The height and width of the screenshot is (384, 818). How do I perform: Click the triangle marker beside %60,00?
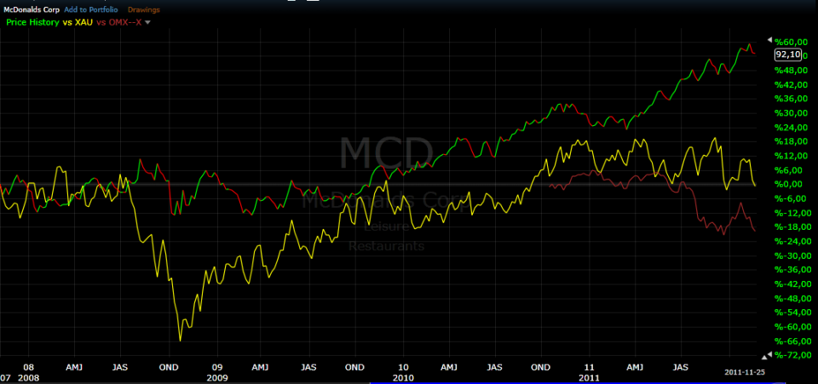tap(769, 40)
